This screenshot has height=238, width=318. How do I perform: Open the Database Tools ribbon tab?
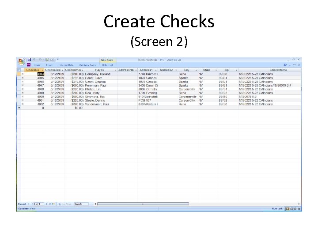[x=87, y=65]
